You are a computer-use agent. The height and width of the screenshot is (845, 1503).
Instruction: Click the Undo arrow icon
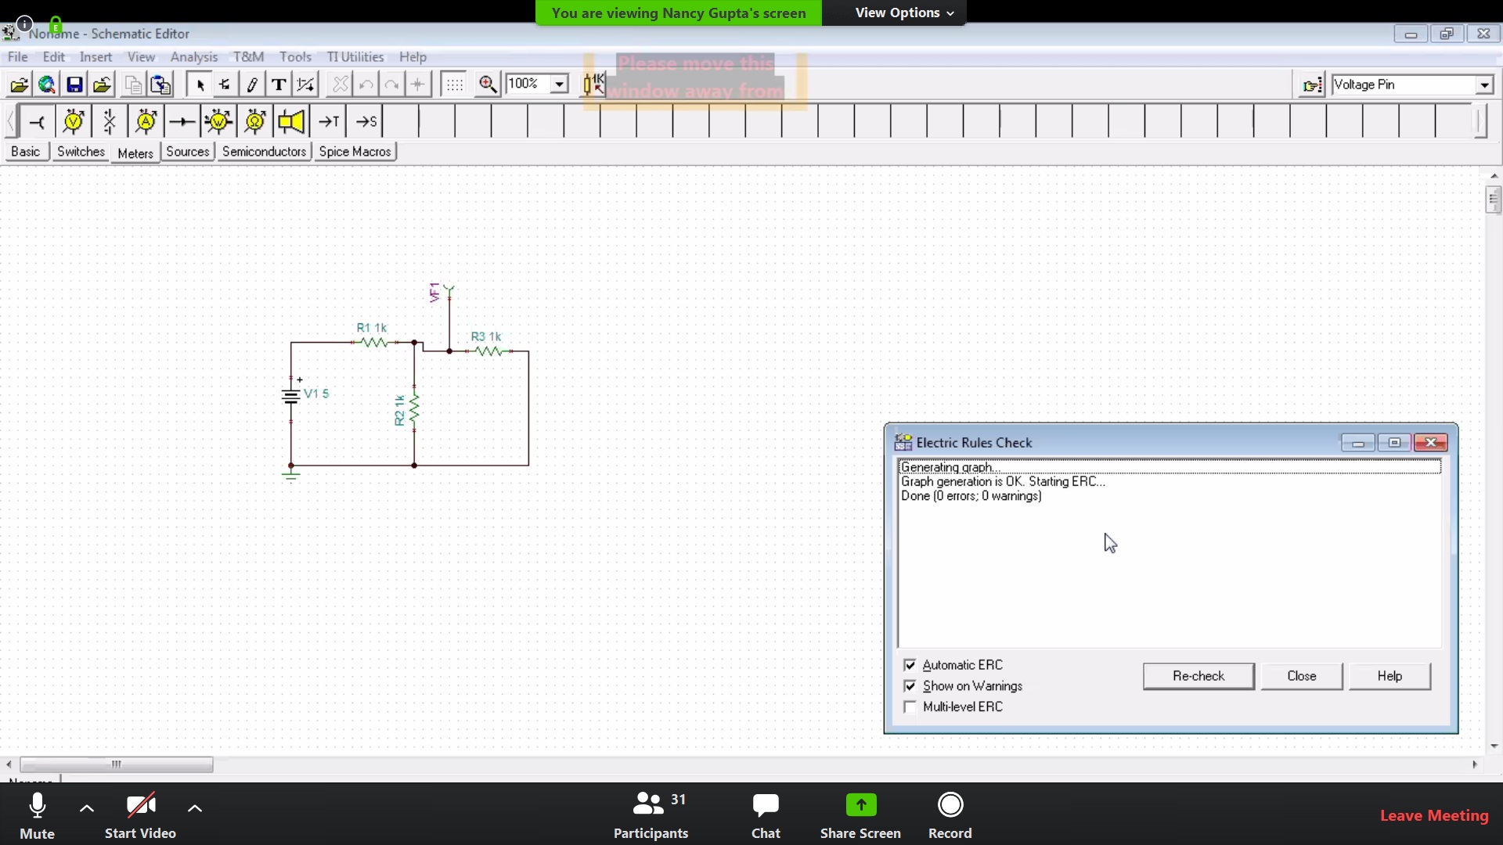point(366,84)
